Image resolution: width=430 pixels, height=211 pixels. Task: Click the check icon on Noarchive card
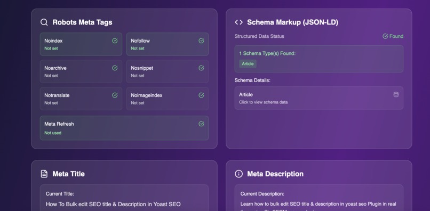[x=115, y=68]
